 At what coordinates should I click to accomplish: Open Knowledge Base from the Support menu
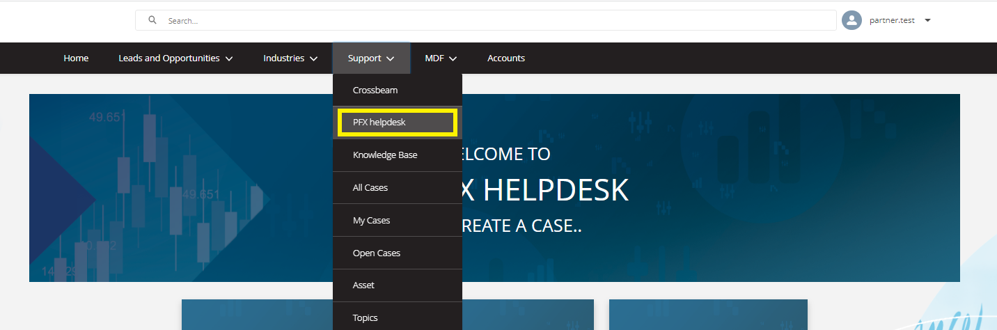point(385,155)
